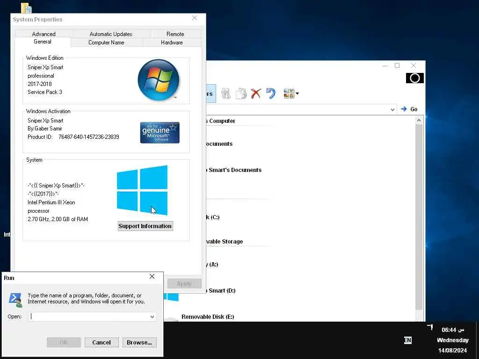Click the Browse... button in Run dialog
The height and width of the screenshot is (359, 479).
[139, 343]
